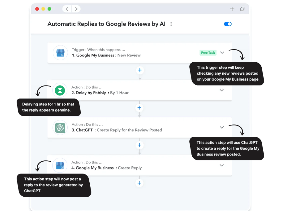The width and height of the screenshot is (290, 211).
Task: Add a step after New Review trigger
Action: click(x=140, y=70)
